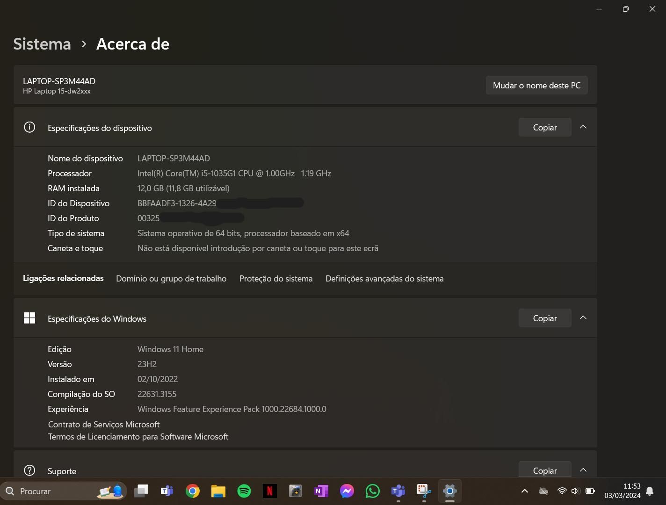Open Snipping Tool from taskbar
This screenshot has height=505, width=666.
tap(424, 491)
